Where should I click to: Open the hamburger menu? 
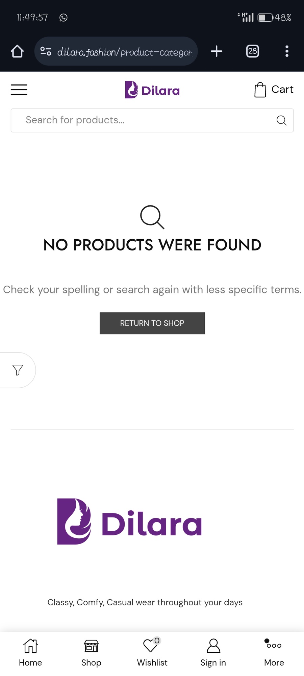[19, 90]
